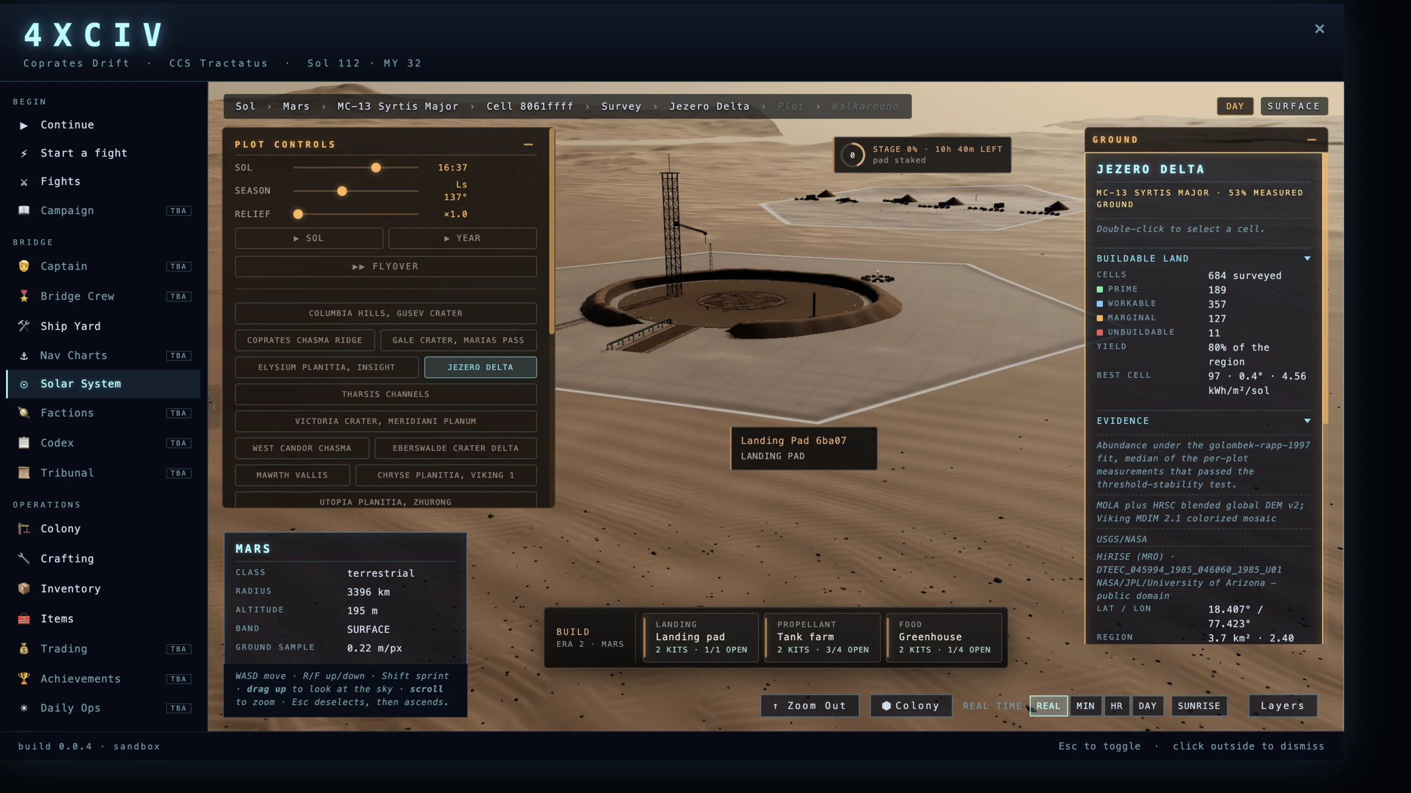Select Tharsis Channels site

(386, 395)
